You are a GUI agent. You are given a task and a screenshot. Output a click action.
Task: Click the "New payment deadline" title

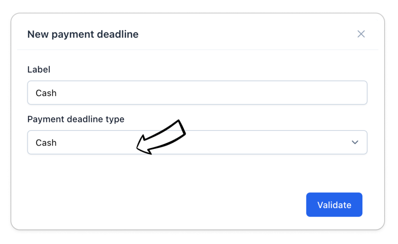(x=83, y=34)
